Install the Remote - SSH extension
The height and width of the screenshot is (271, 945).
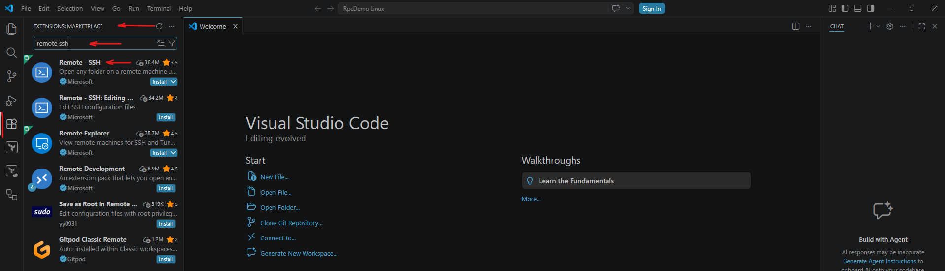(x=159, y=82)
